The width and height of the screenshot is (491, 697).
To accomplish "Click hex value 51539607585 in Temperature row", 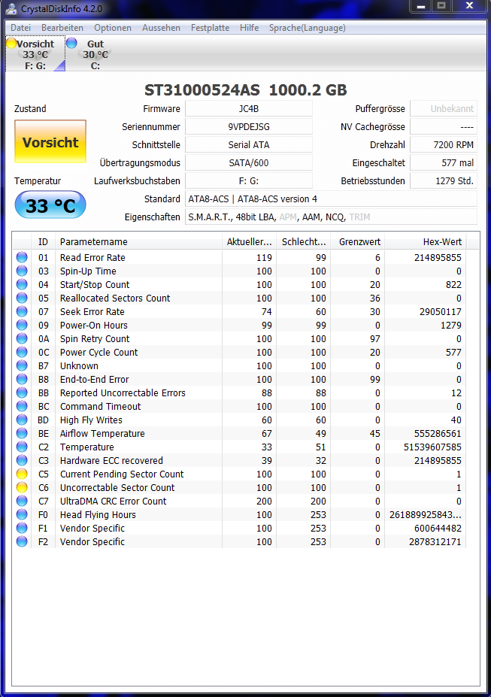I will coord(432,447).
